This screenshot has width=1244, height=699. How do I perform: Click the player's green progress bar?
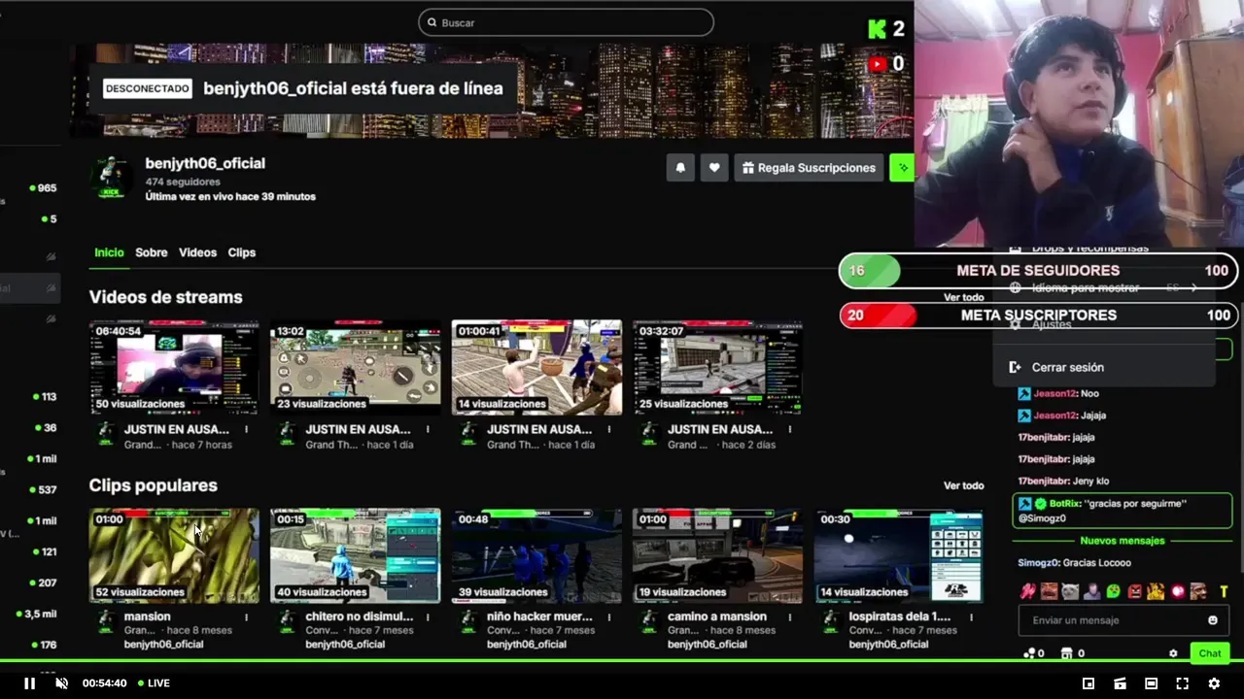[622, 662]
